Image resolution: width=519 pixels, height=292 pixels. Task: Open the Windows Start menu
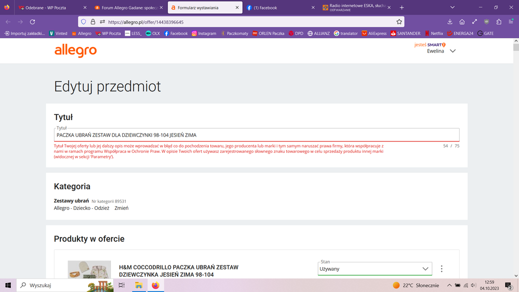point(8,285)
